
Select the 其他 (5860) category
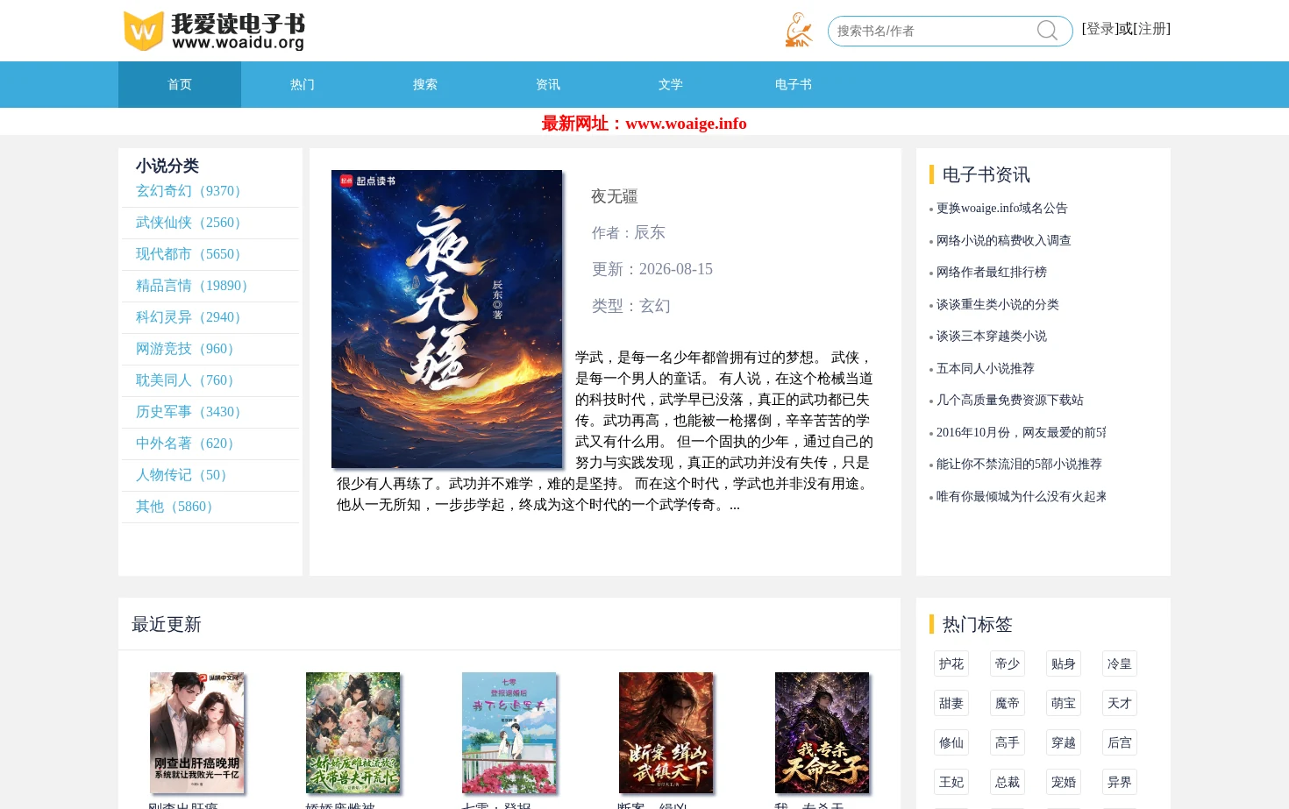click(177, 507)
